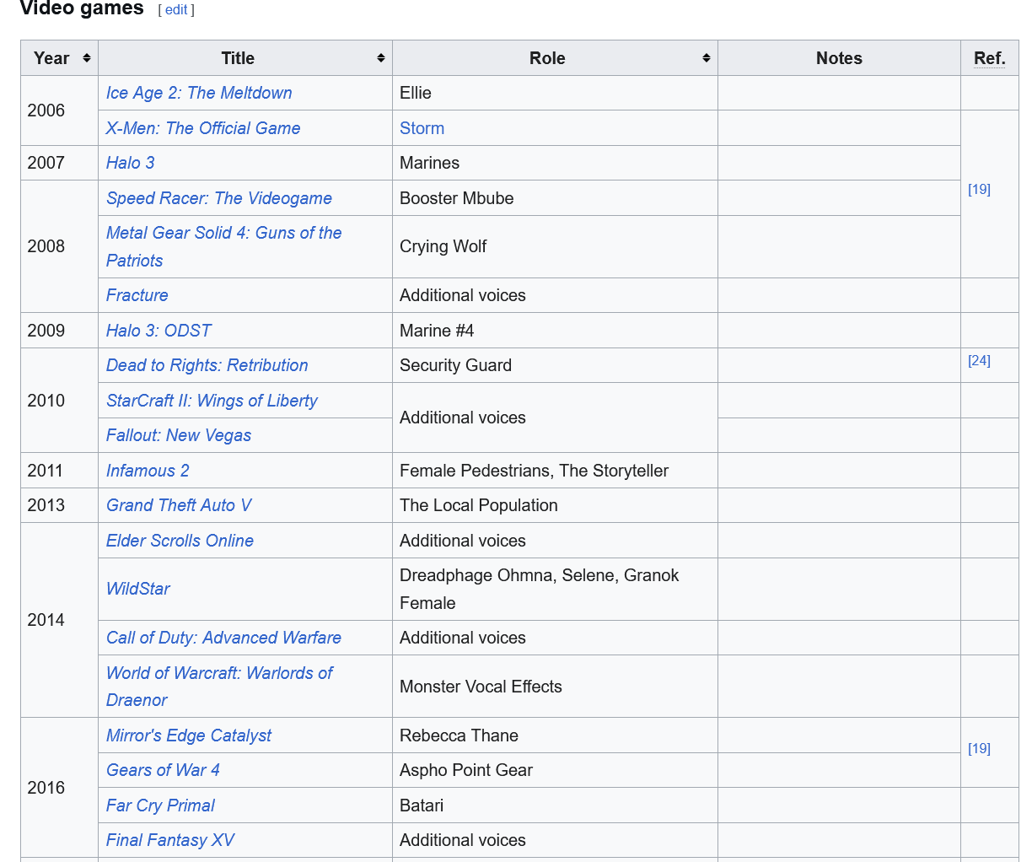
Task: Open X-Men: The Official Game link
Action: [203, 128]
